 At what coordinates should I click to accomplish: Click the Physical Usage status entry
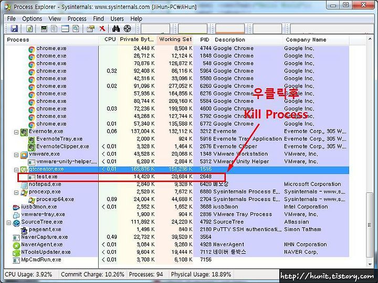point(201,275)
